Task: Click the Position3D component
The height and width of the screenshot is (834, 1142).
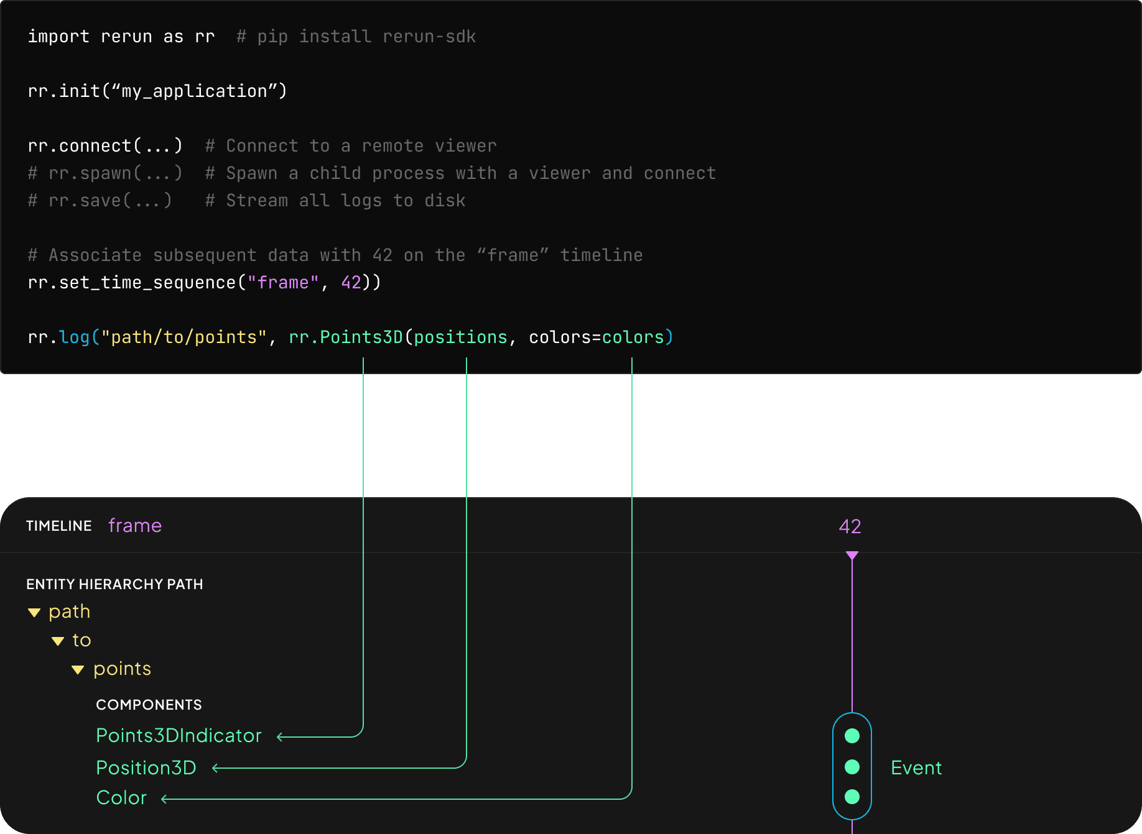Action: (x=146, y=768)
